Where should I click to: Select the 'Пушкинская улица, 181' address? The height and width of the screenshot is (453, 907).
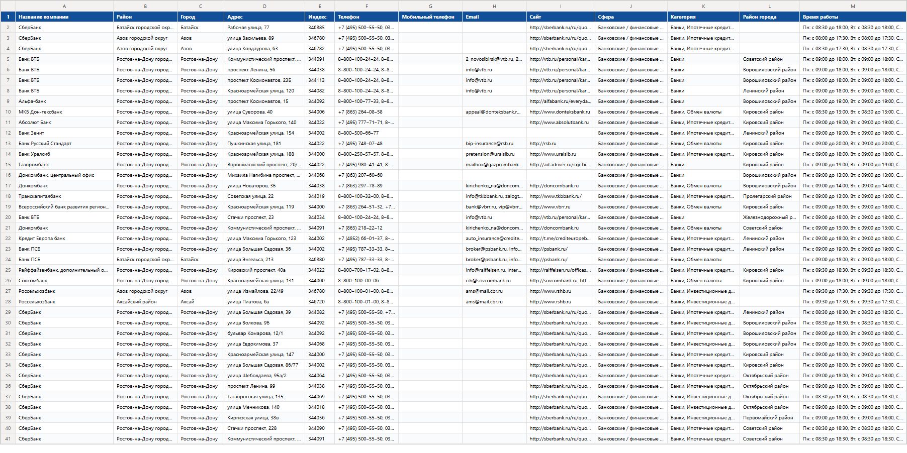(x=264, y=144)
